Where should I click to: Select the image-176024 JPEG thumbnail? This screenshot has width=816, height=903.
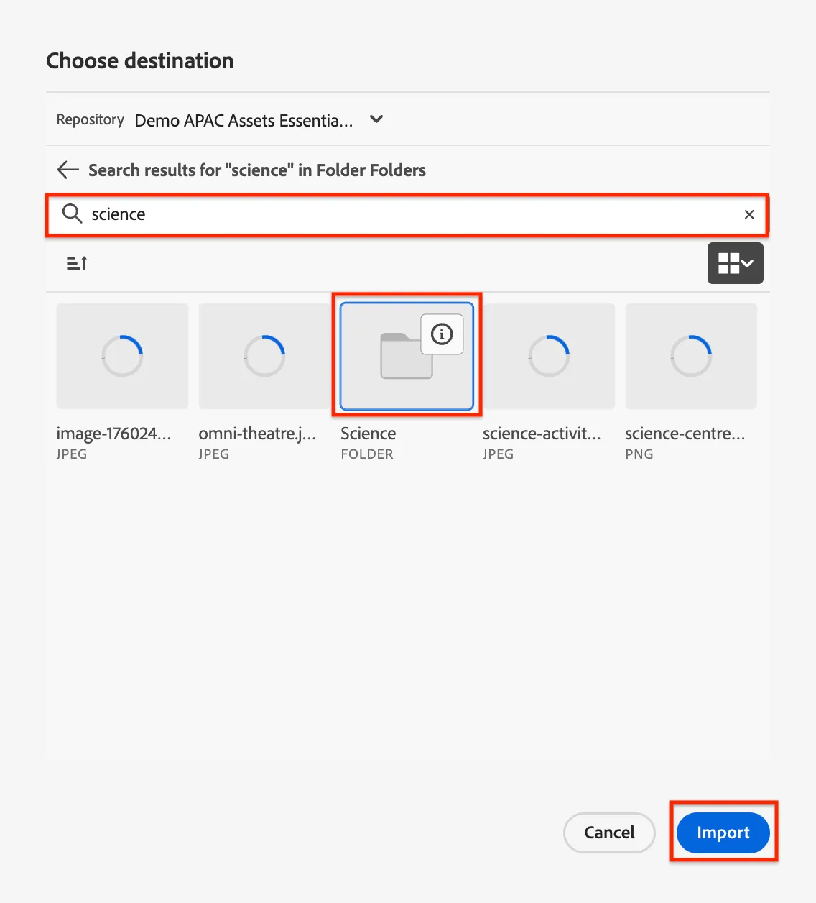122,356
